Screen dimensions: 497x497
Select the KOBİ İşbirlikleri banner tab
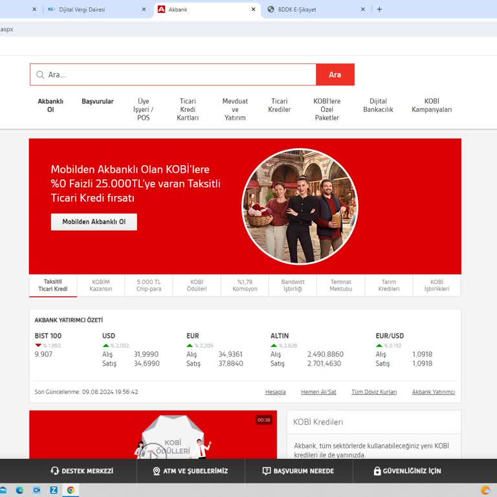(437, 285)
